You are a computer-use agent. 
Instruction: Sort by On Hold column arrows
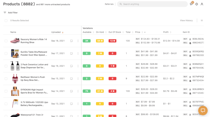click(x=106, y=32)
